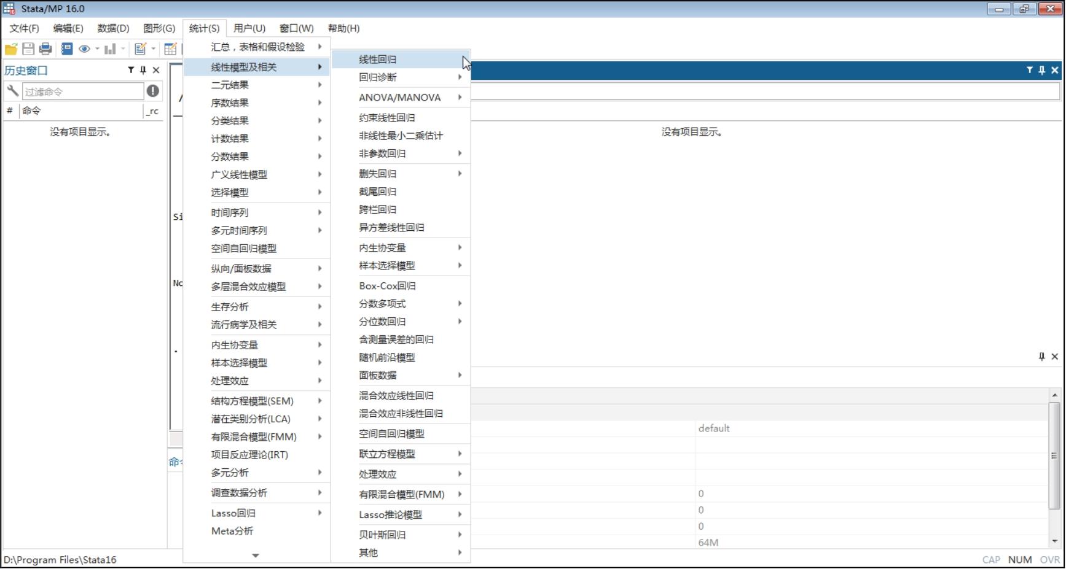Open the dropdown arrow beside the Viewer eye icon
The image size is (1066, 569).
pos(97,49)
